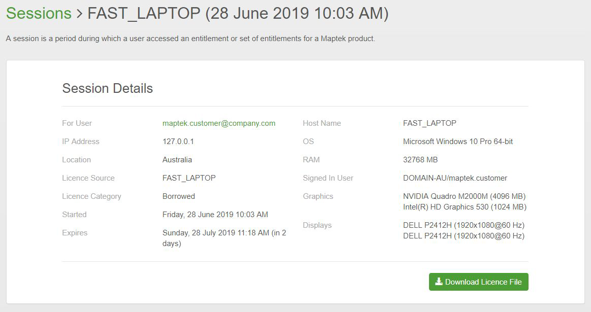The height and width of the screenshot is (312, 591).
Task: Select the IP address value 127.0.0.1
Action: (178, 142)
